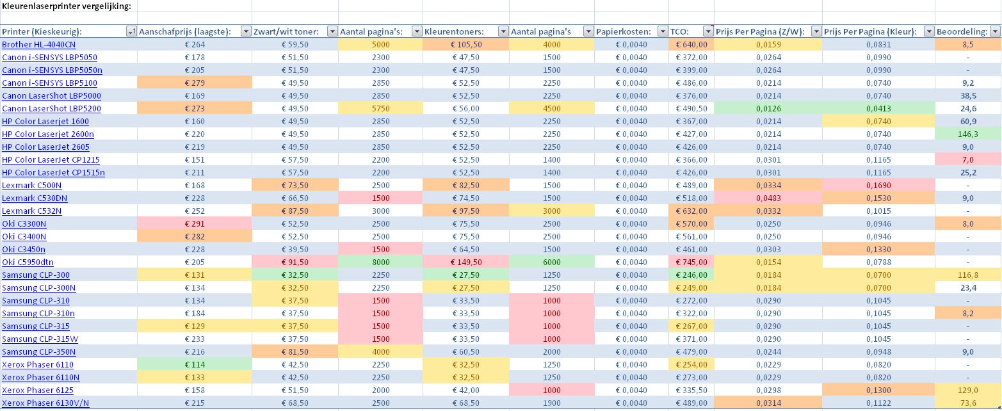Image resolution: width=1002 pixels, height=411 pixels.
Task: Follow the Canon LaserShot LBP5000 link
Action: (52, 96)
